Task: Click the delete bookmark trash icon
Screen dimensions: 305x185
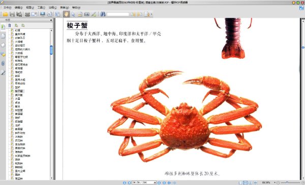Action: [x=10, y=25]
